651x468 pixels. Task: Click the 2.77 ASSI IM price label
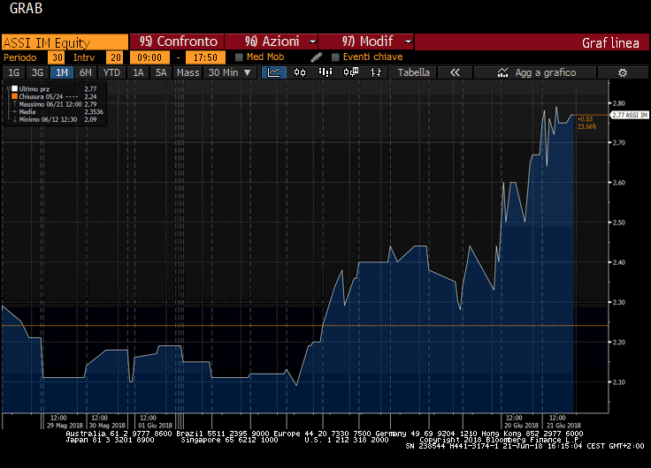[630, 115]
